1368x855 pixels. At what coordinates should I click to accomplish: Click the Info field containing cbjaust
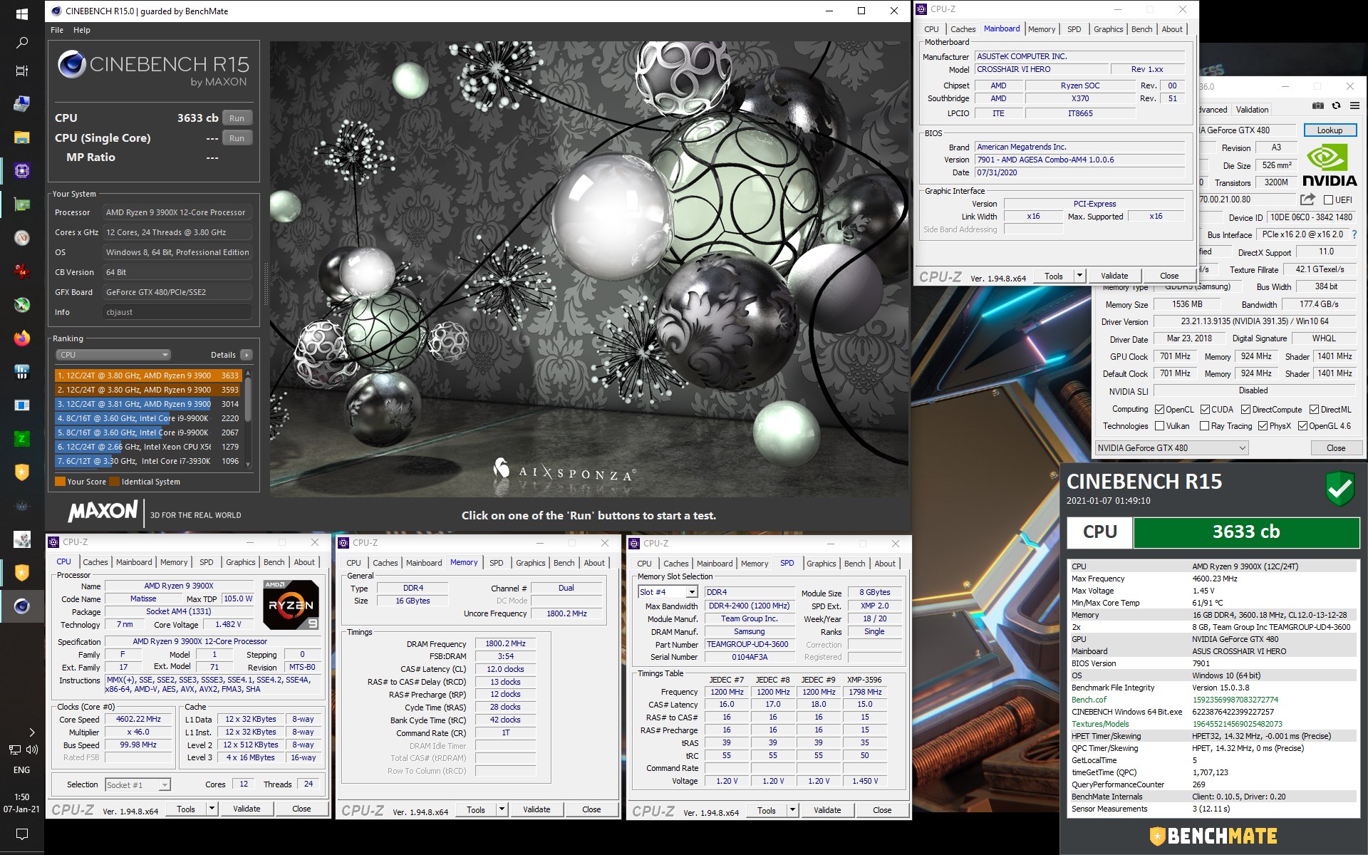coord(177,312)
